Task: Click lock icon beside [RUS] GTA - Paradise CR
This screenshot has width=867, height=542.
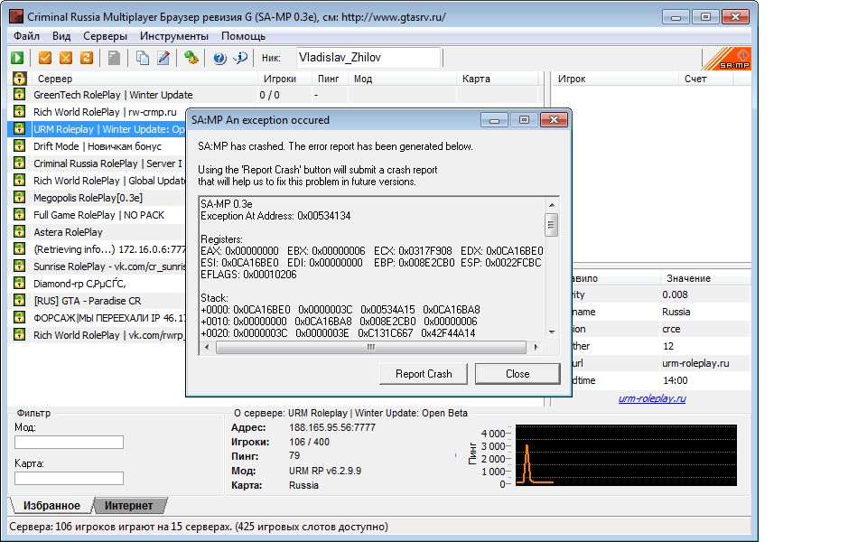Action: 19,300
